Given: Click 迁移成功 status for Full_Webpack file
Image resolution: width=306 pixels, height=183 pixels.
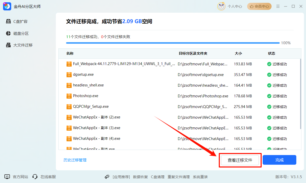Looking at the screenshot, I should pos(280,64).
